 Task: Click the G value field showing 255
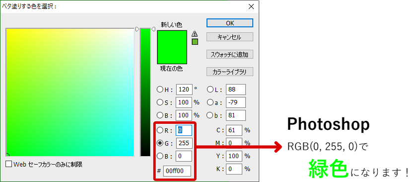184,143
